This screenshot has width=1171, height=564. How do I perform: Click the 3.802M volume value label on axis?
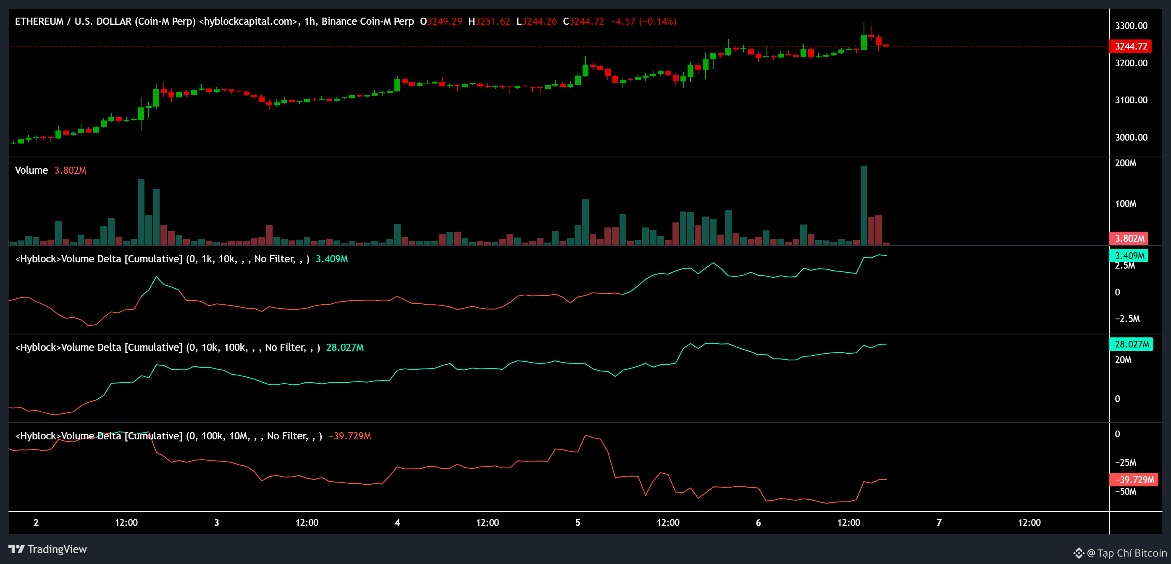click(x=1129, y=238)
